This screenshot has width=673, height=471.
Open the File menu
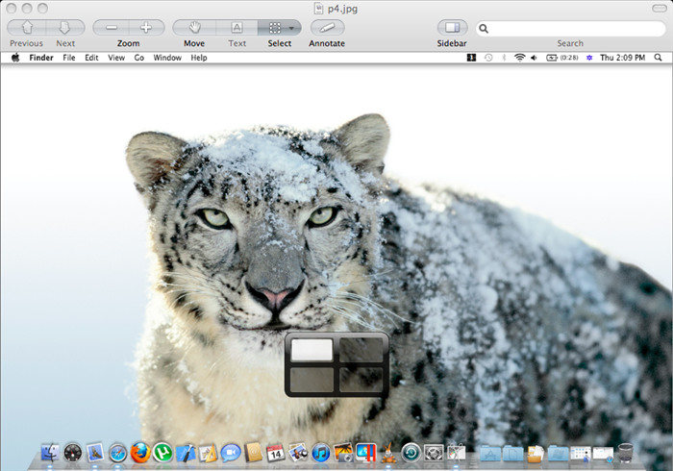coord(68,58)
